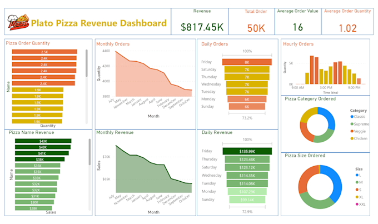Screen dimensions: 378x224
Task: Click the Pizza Category Ordered title
Action: [310, 98]
